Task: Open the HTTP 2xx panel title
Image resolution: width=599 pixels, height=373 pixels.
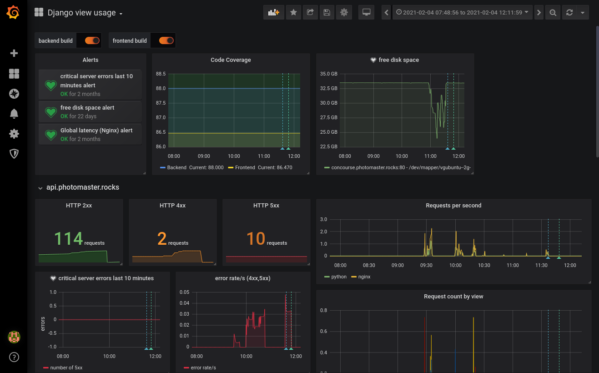Action: (79, 205)
